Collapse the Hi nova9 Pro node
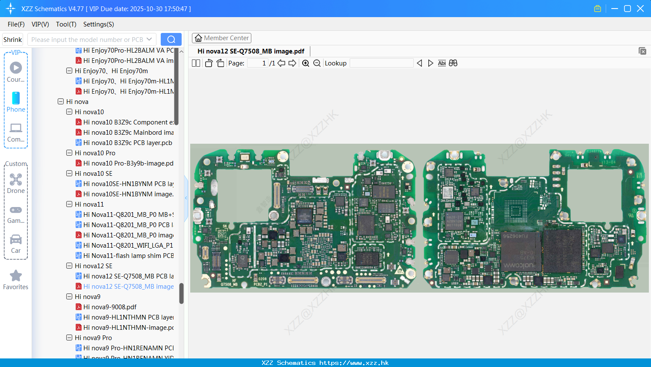 pyautogui.click(x=69, y=337)
